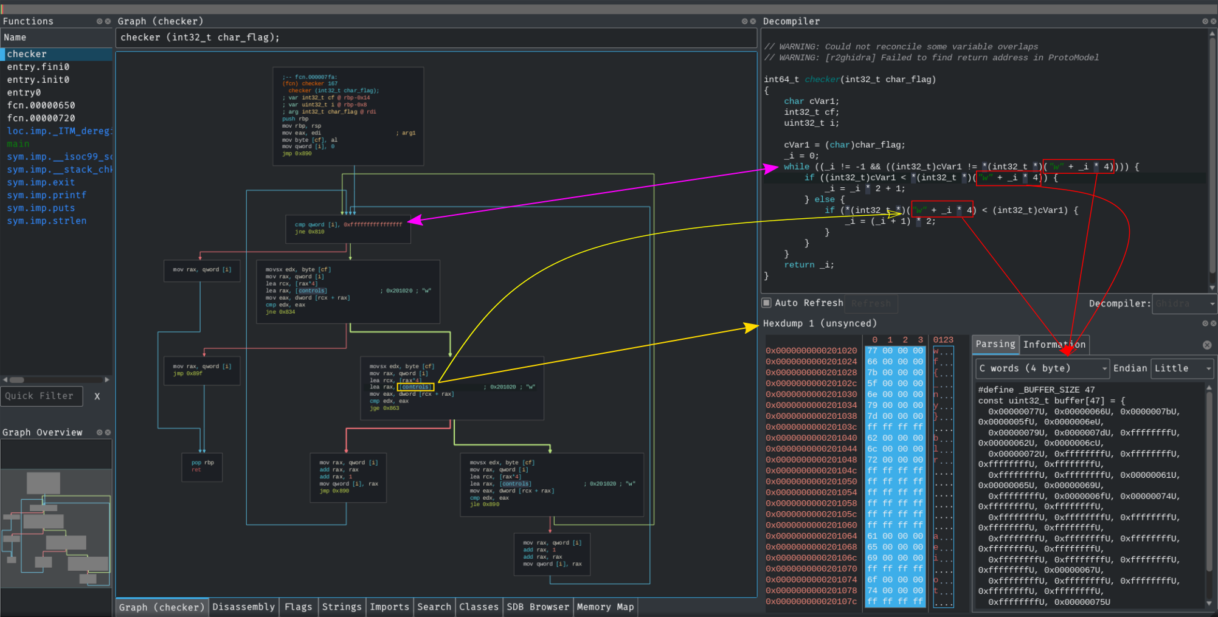Close the Hexdump 1 panel
Image resolution: width=1218 pixels, height=617 pixels.
point(1213,323)
